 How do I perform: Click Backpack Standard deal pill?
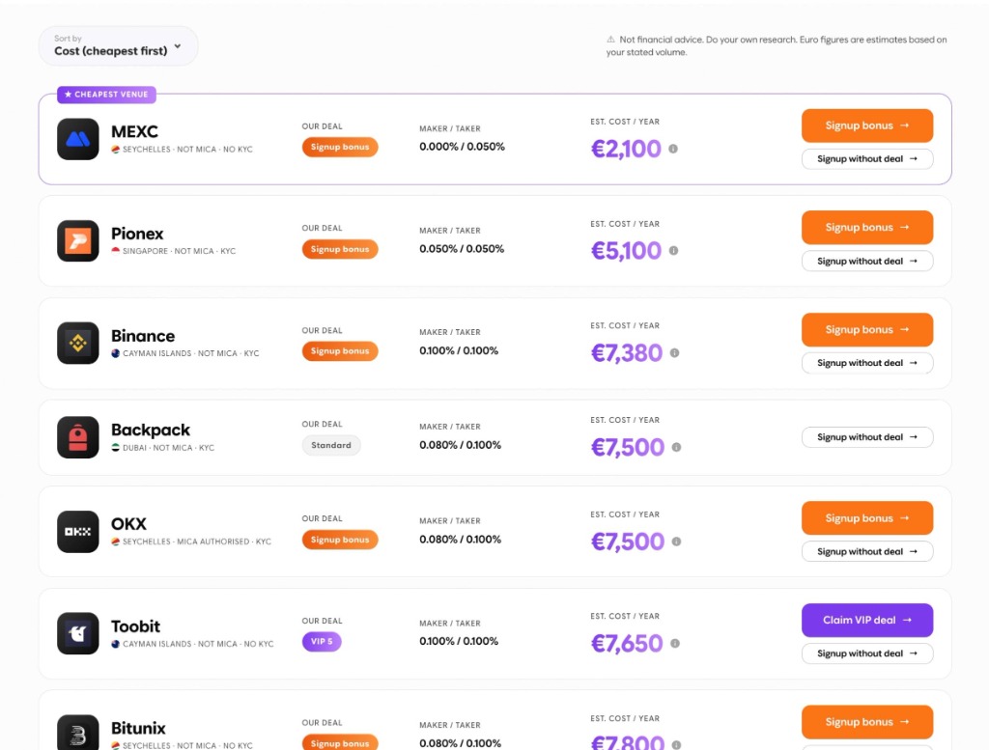coord(331,445)
